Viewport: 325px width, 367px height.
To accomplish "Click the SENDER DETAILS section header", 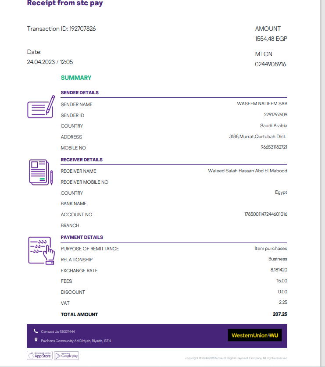I will coord(80,93).
